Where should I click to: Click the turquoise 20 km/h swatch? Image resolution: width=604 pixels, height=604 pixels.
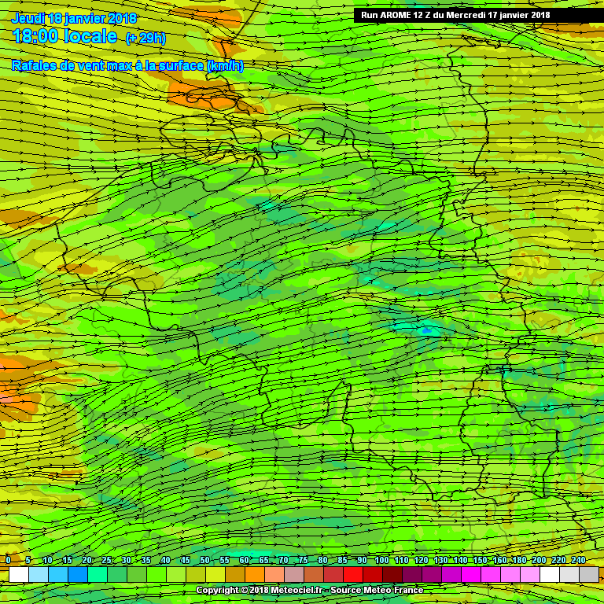point(97,574)
